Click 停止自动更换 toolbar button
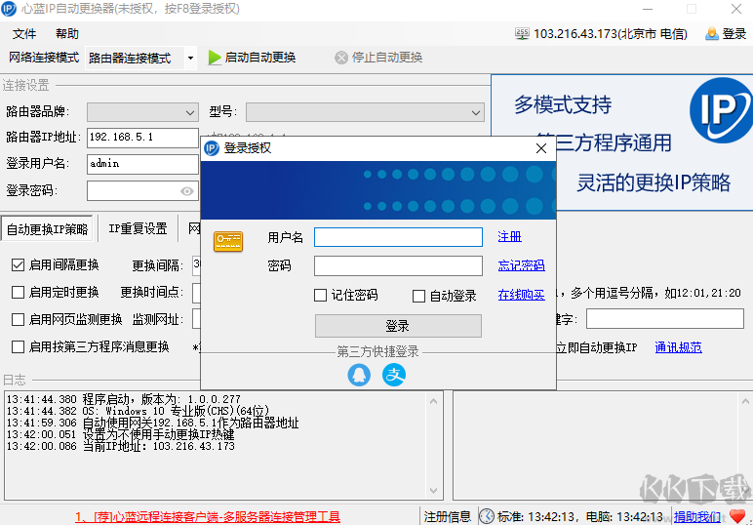The height and width of the screenshot is (525, 753). 378,58
